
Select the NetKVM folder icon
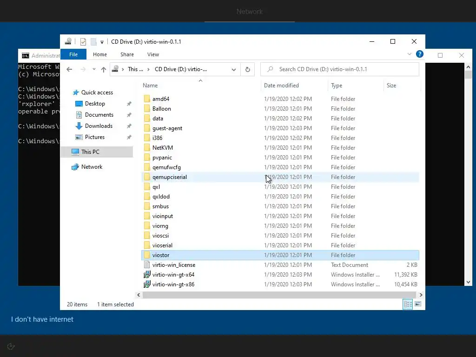(147, 147)
